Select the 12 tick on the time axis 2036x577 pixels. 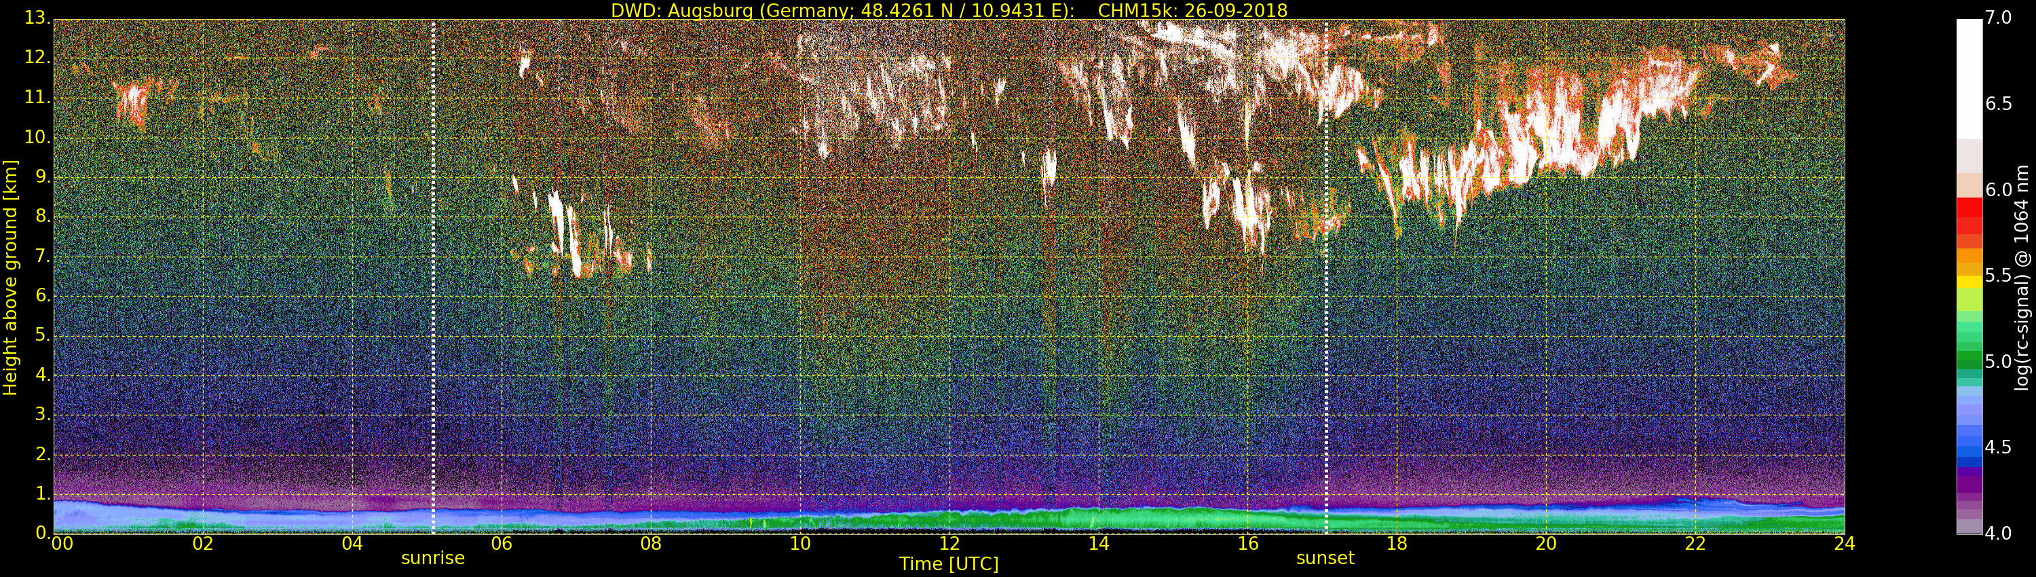click(949, 544)
